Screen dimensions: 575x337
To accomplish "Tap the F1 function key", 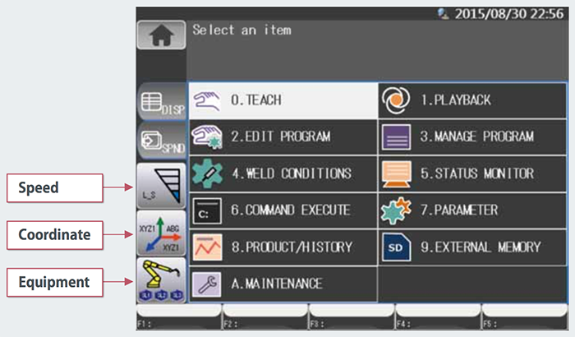I will (x=179, y=316).
